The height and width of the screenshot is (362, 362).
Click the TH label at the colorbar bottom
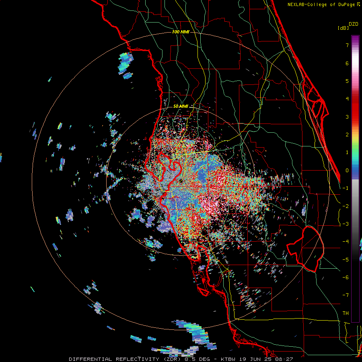[x=346, y=313]
